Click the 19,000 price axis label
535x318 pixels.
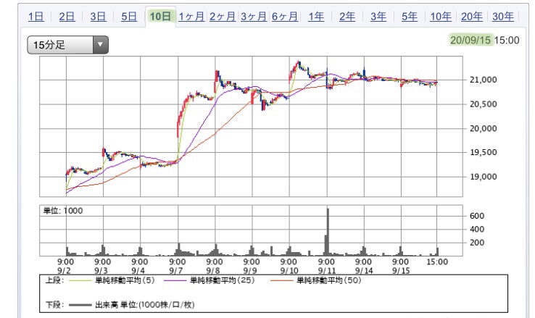tap(483, 177)
